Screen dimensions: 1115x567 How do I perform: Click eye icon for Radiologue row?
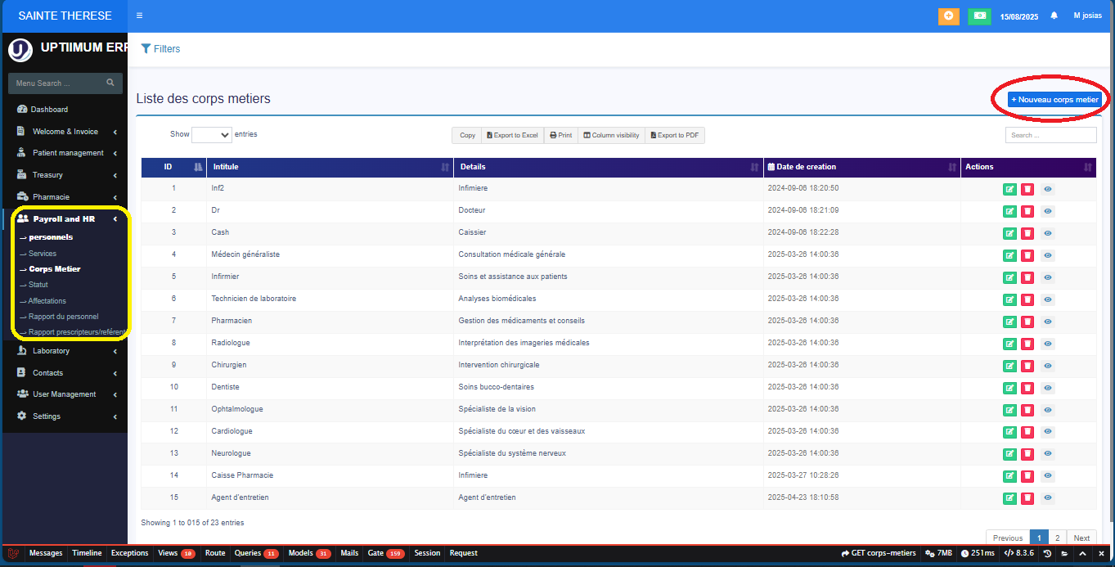(x=1047, y=344)
